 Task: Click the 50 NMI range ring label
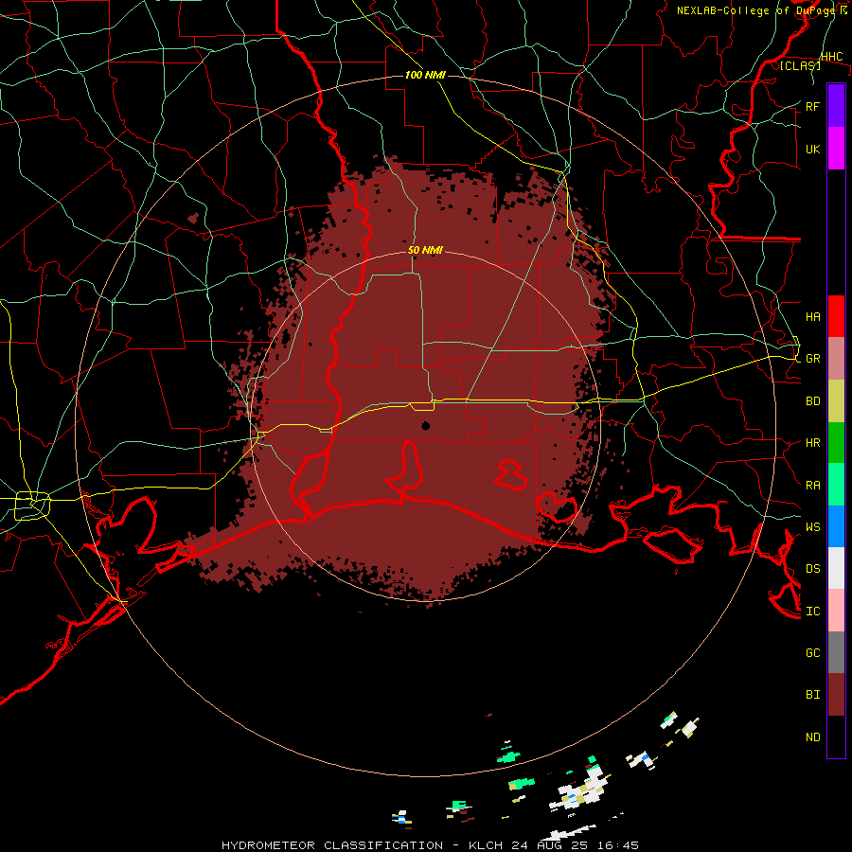pos(425,250)
